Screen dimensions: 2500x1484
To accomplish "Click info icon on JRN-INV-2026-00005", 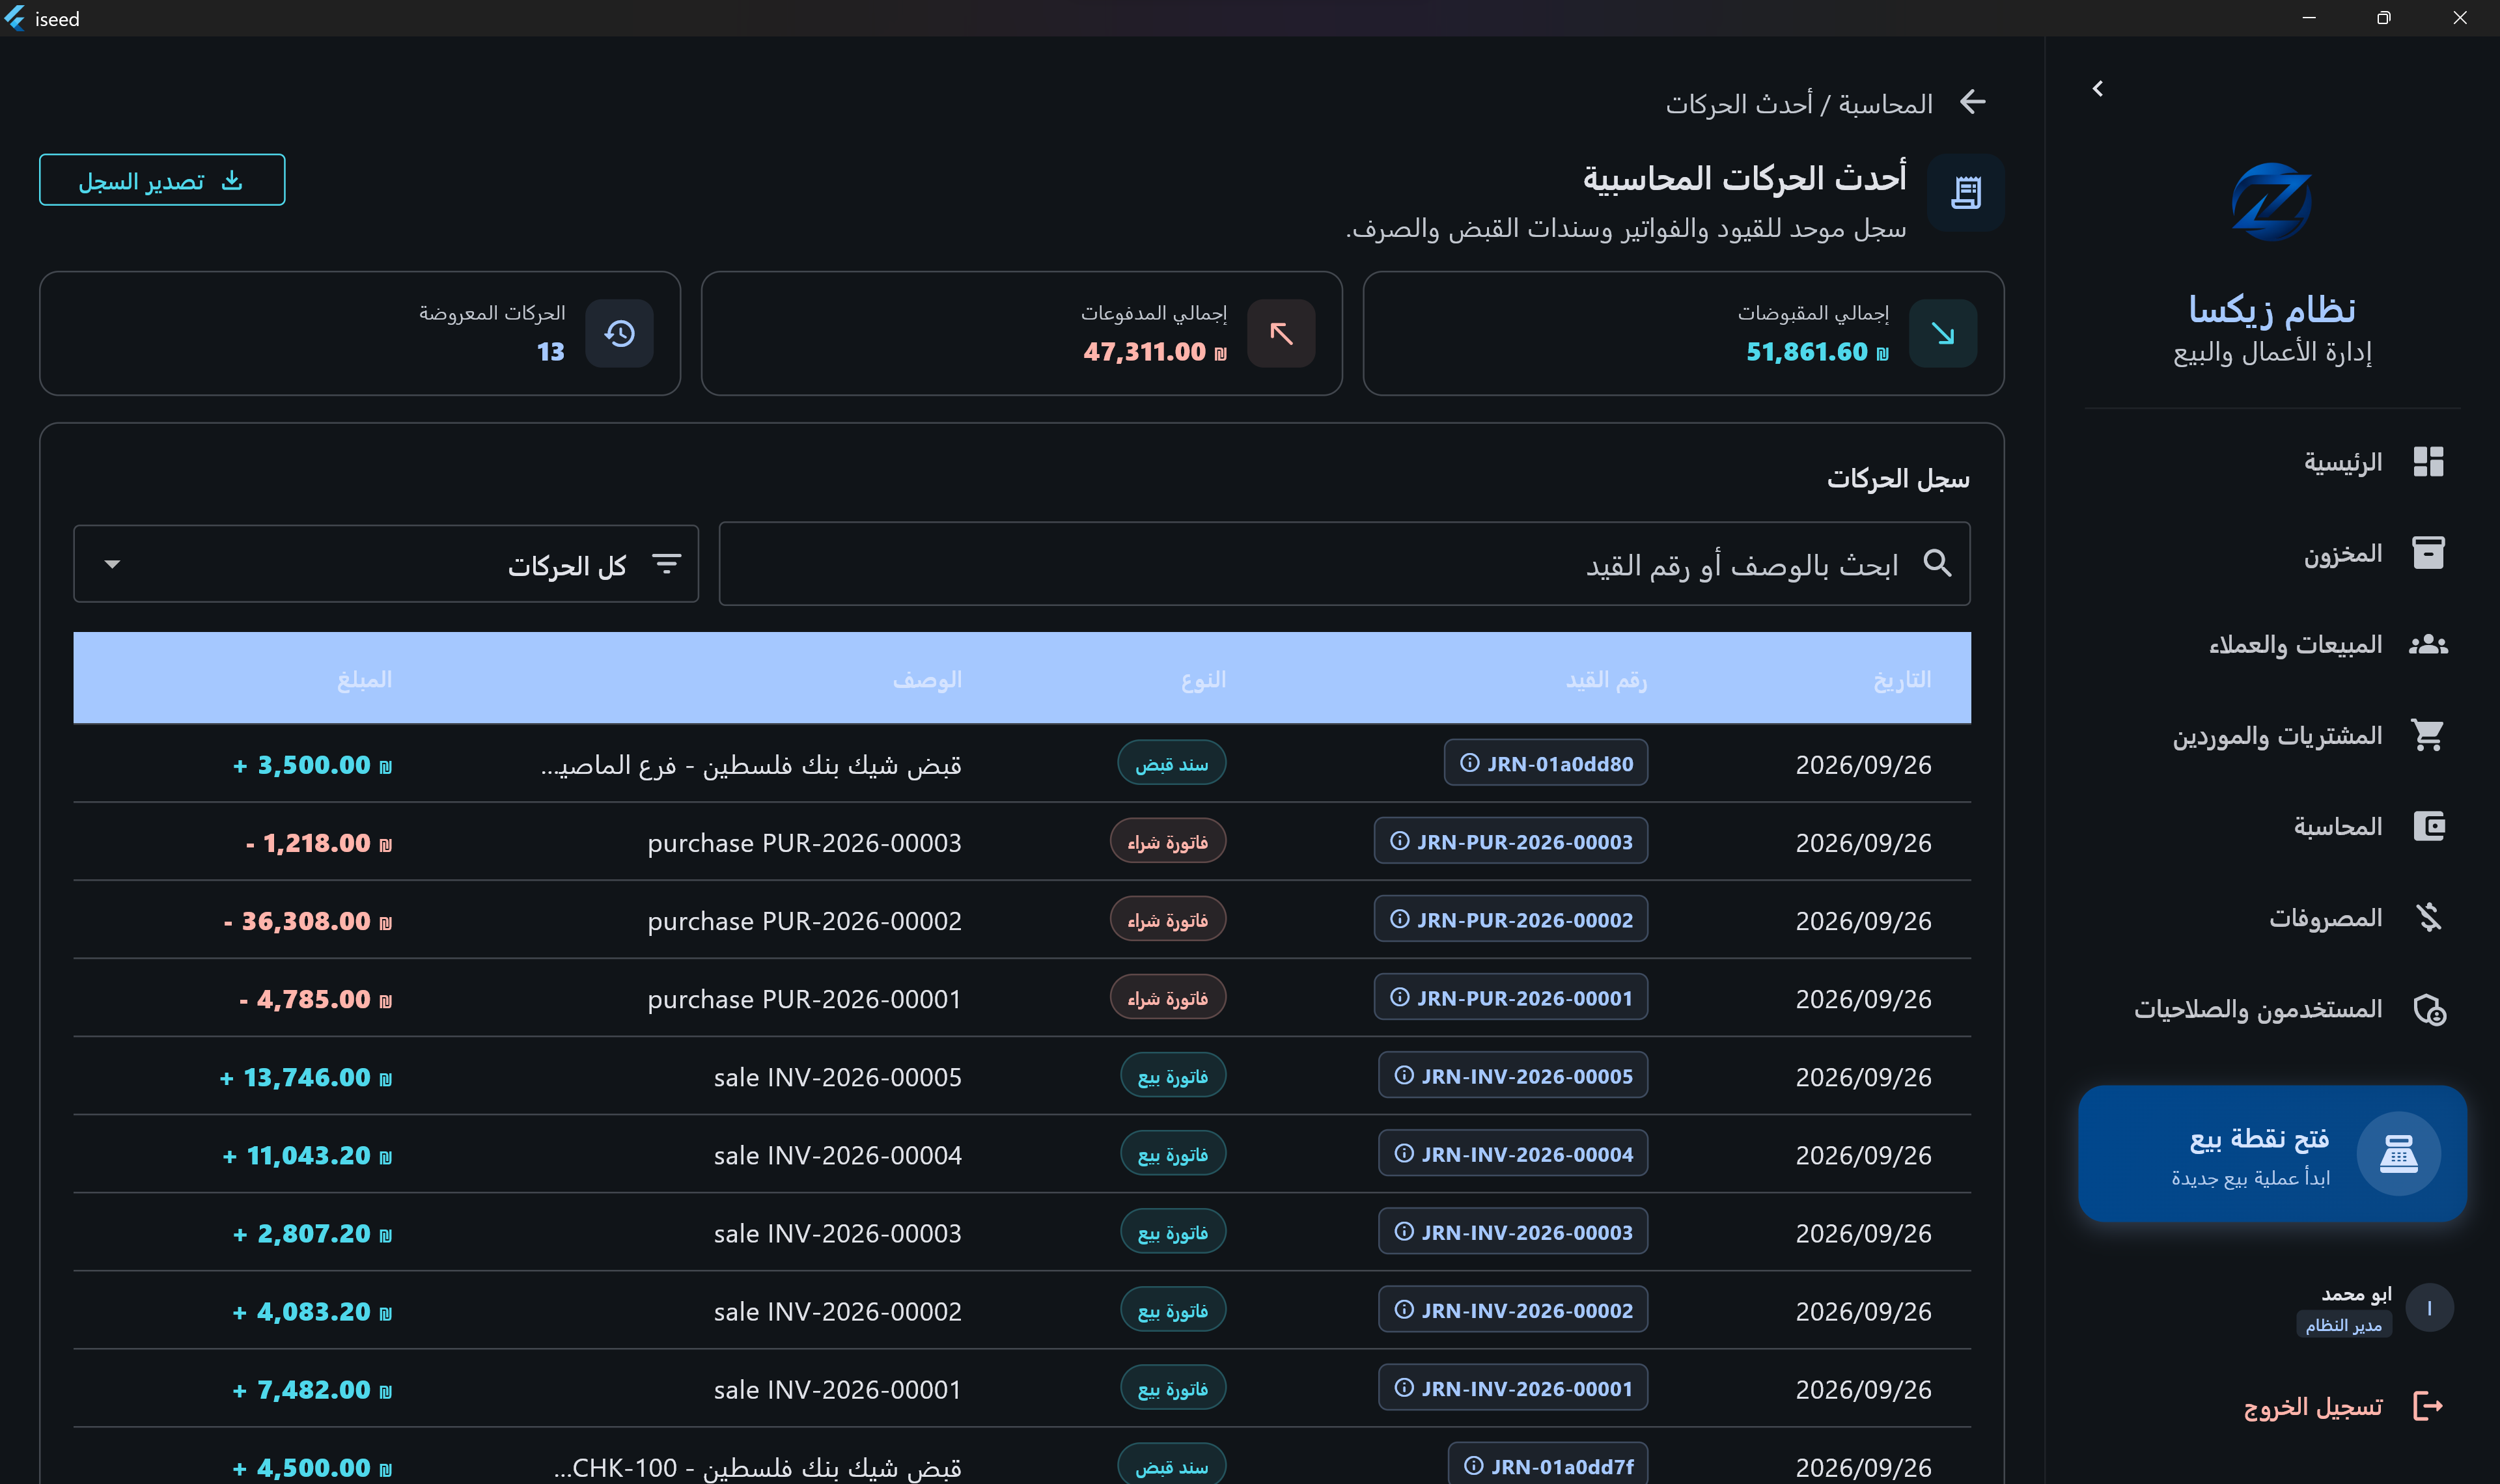I will click(x=1404, y=1075).
